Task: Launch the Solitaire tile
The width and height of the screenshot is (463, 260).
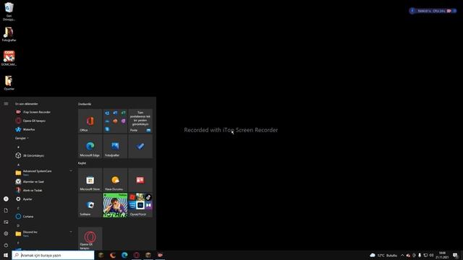Action: 90,205
